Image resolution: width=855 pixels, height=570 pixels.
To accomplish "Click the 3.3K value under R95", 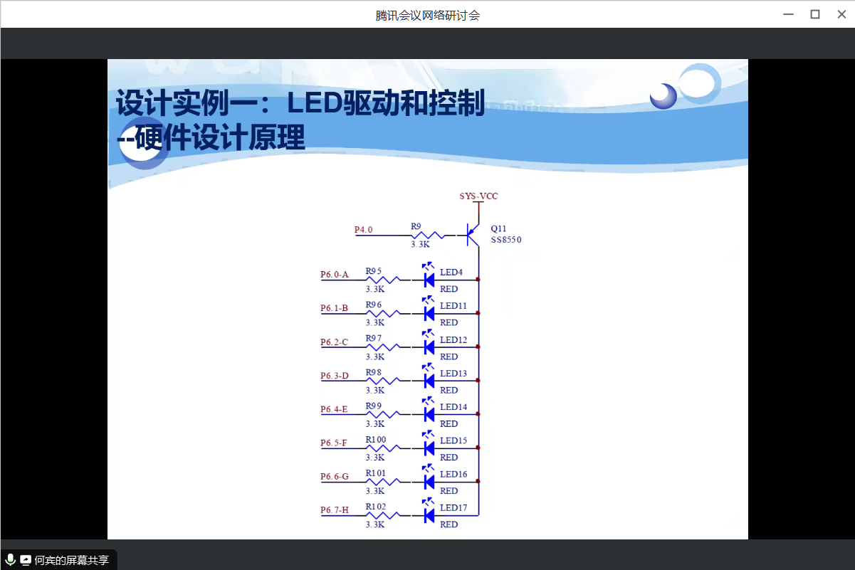I will (375, 290).
